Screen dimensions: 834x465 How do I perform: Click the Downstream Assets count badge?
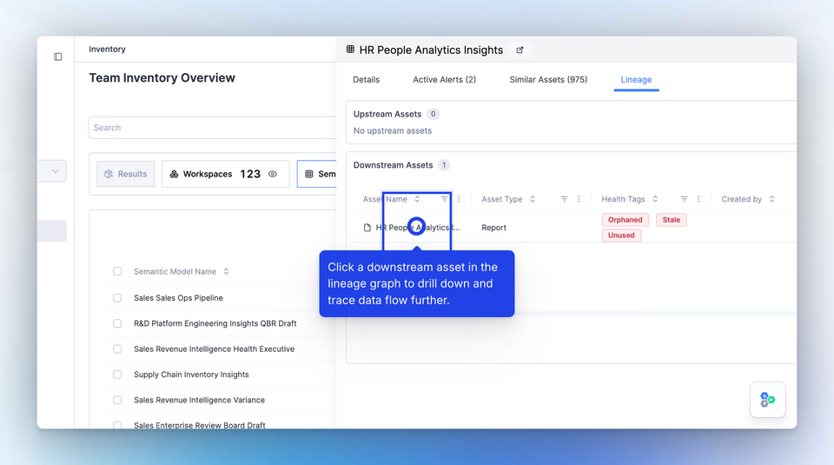pos(444,165)
